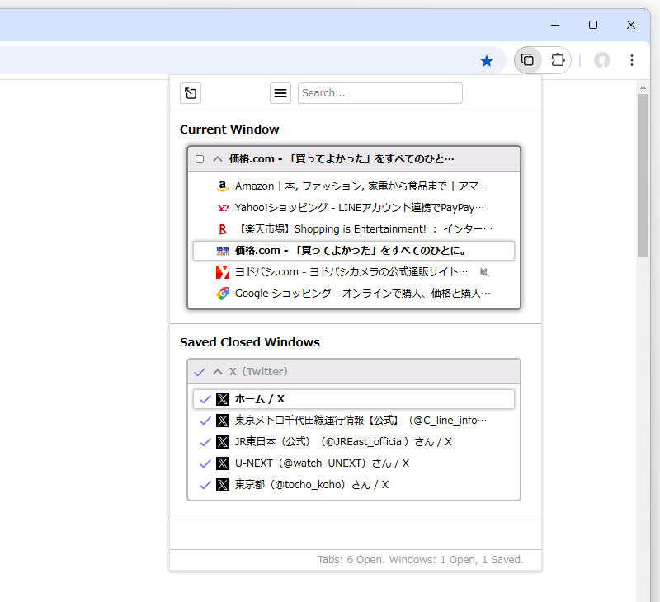
Task: Open the Chrome profile avatar
Action: click(602, 60)
